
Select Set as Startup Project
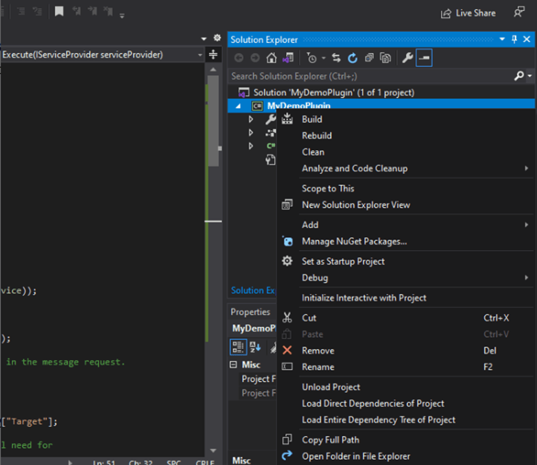[x=343, y=262]
